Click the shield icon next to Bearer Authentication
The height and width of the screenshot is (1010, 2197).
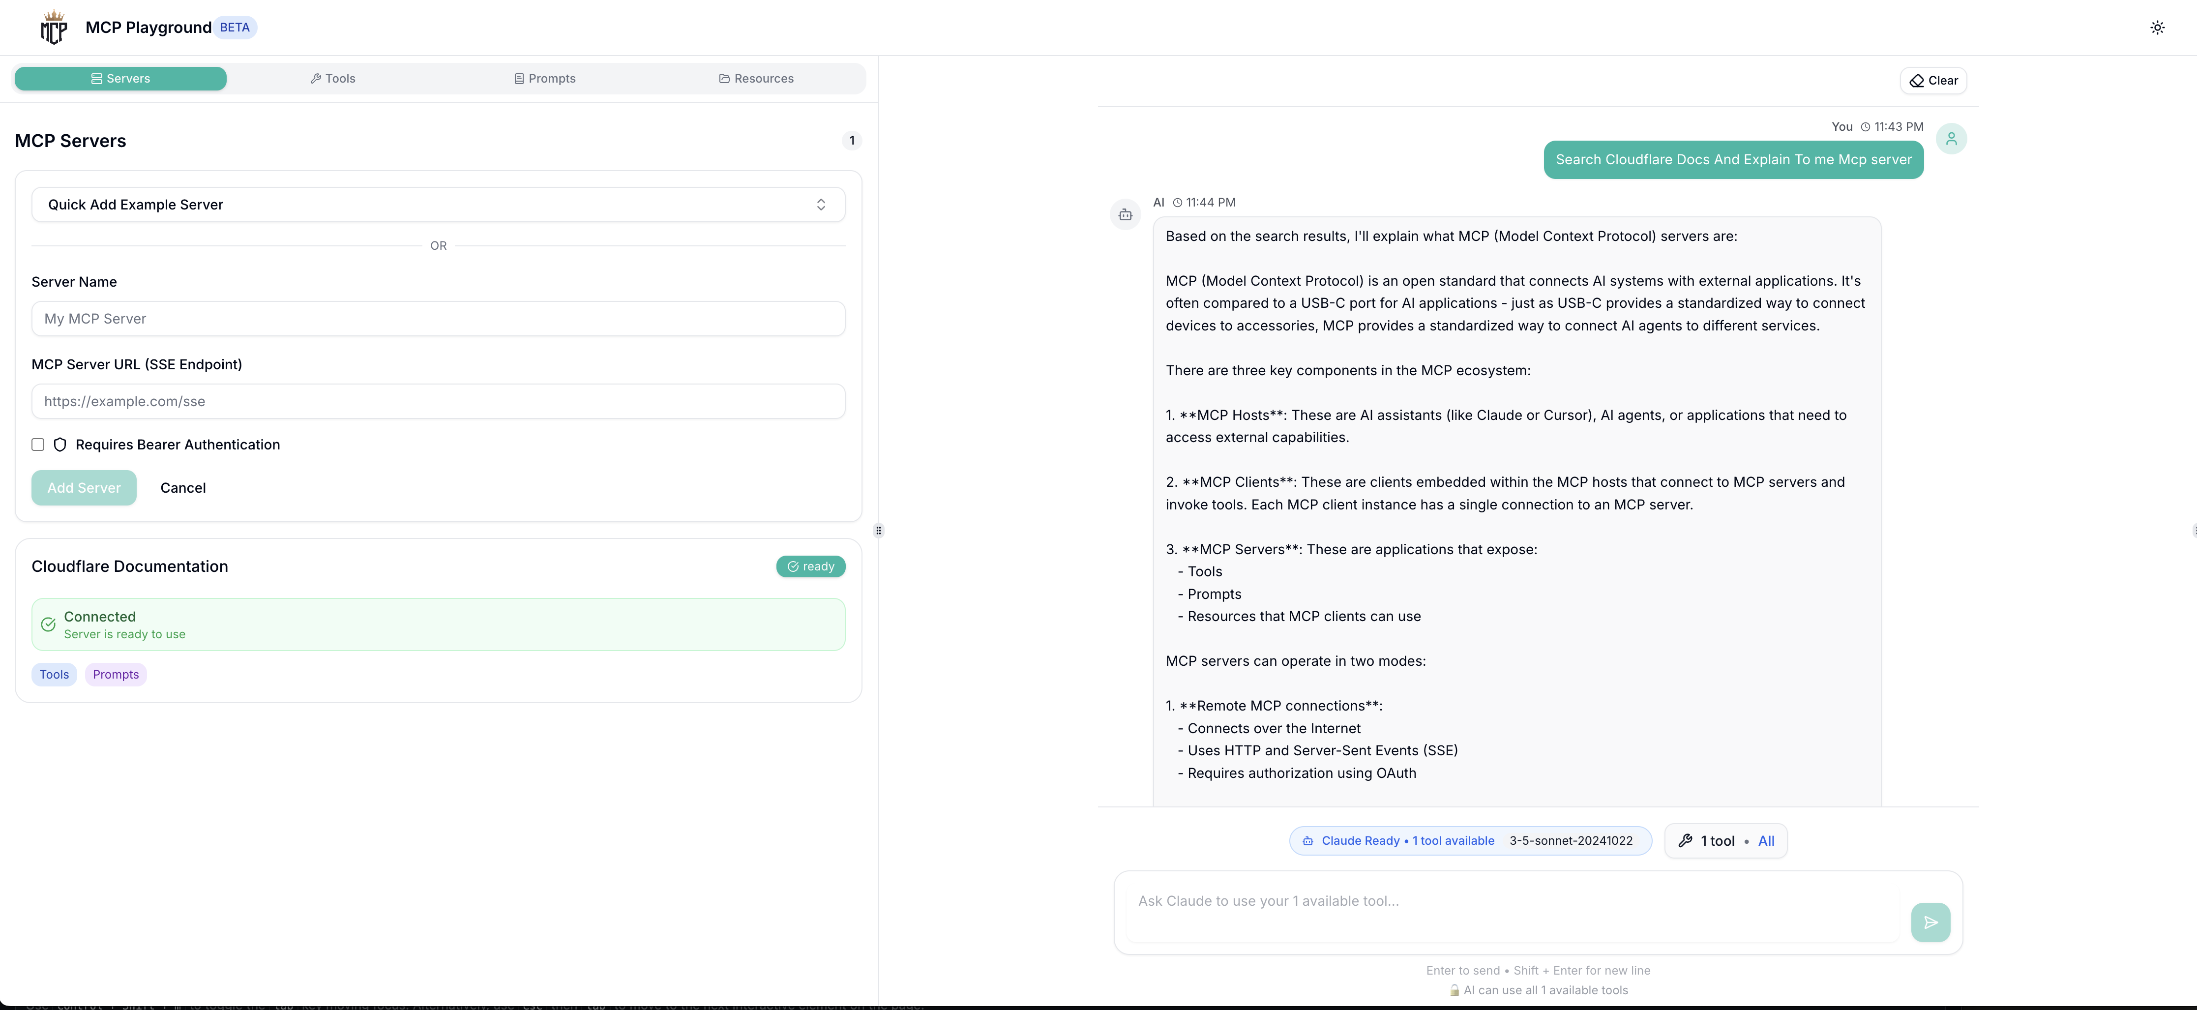[x=59, y=445]
